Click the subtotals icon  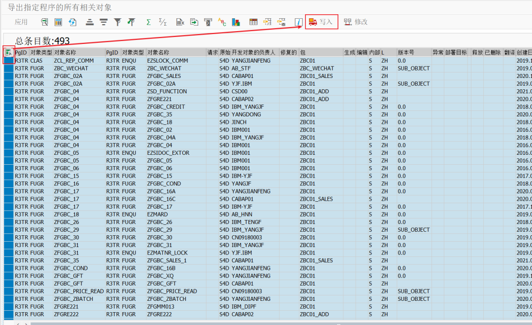pos(163,22)
